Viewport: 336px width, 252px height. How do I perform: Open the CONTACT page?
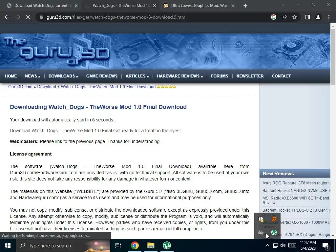[x=281, y=76]
